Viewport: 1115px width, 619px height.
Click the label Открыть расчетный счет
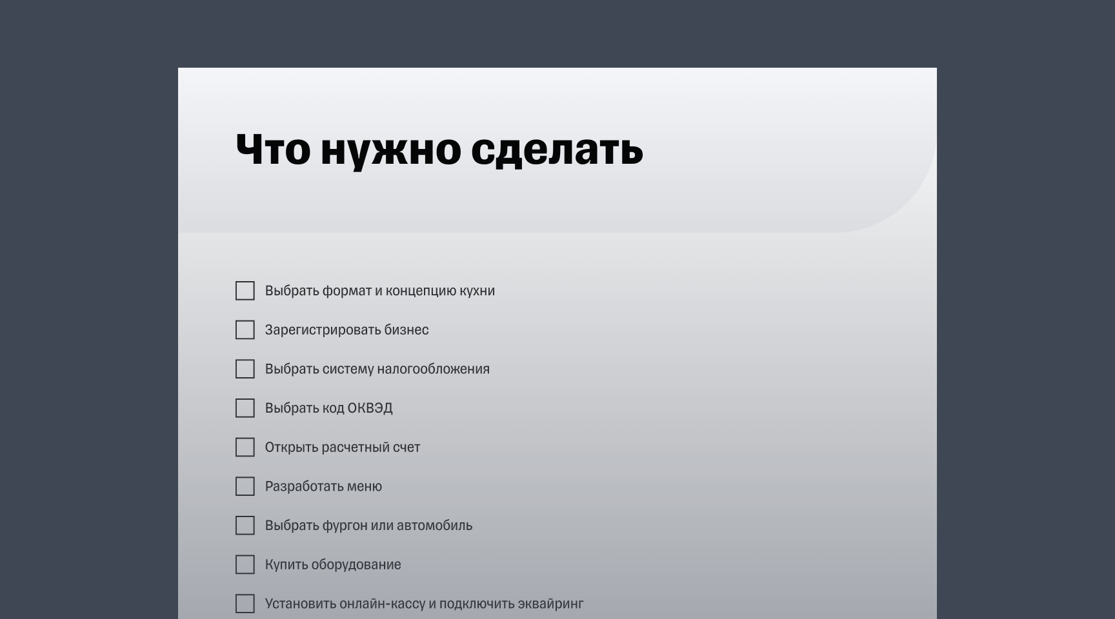(343, 447)
